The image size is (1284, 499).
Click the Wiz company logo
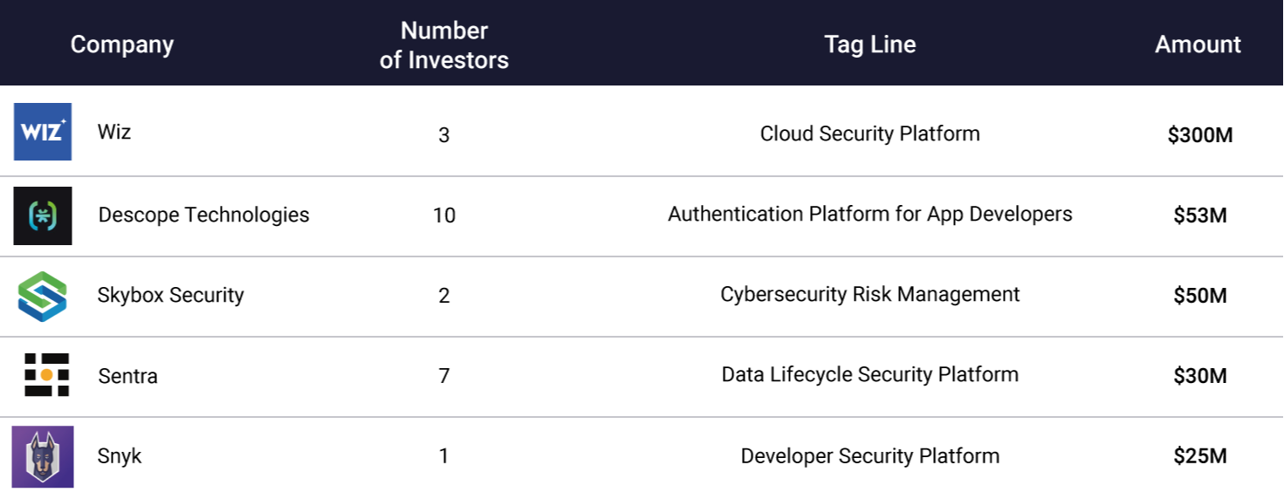(x=43, y=132)
